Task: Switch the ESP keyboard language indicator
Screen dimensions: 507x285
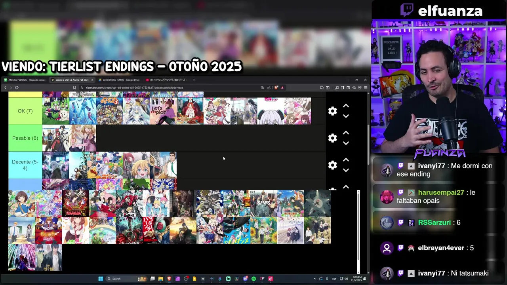Action: [x=334, y=279]
